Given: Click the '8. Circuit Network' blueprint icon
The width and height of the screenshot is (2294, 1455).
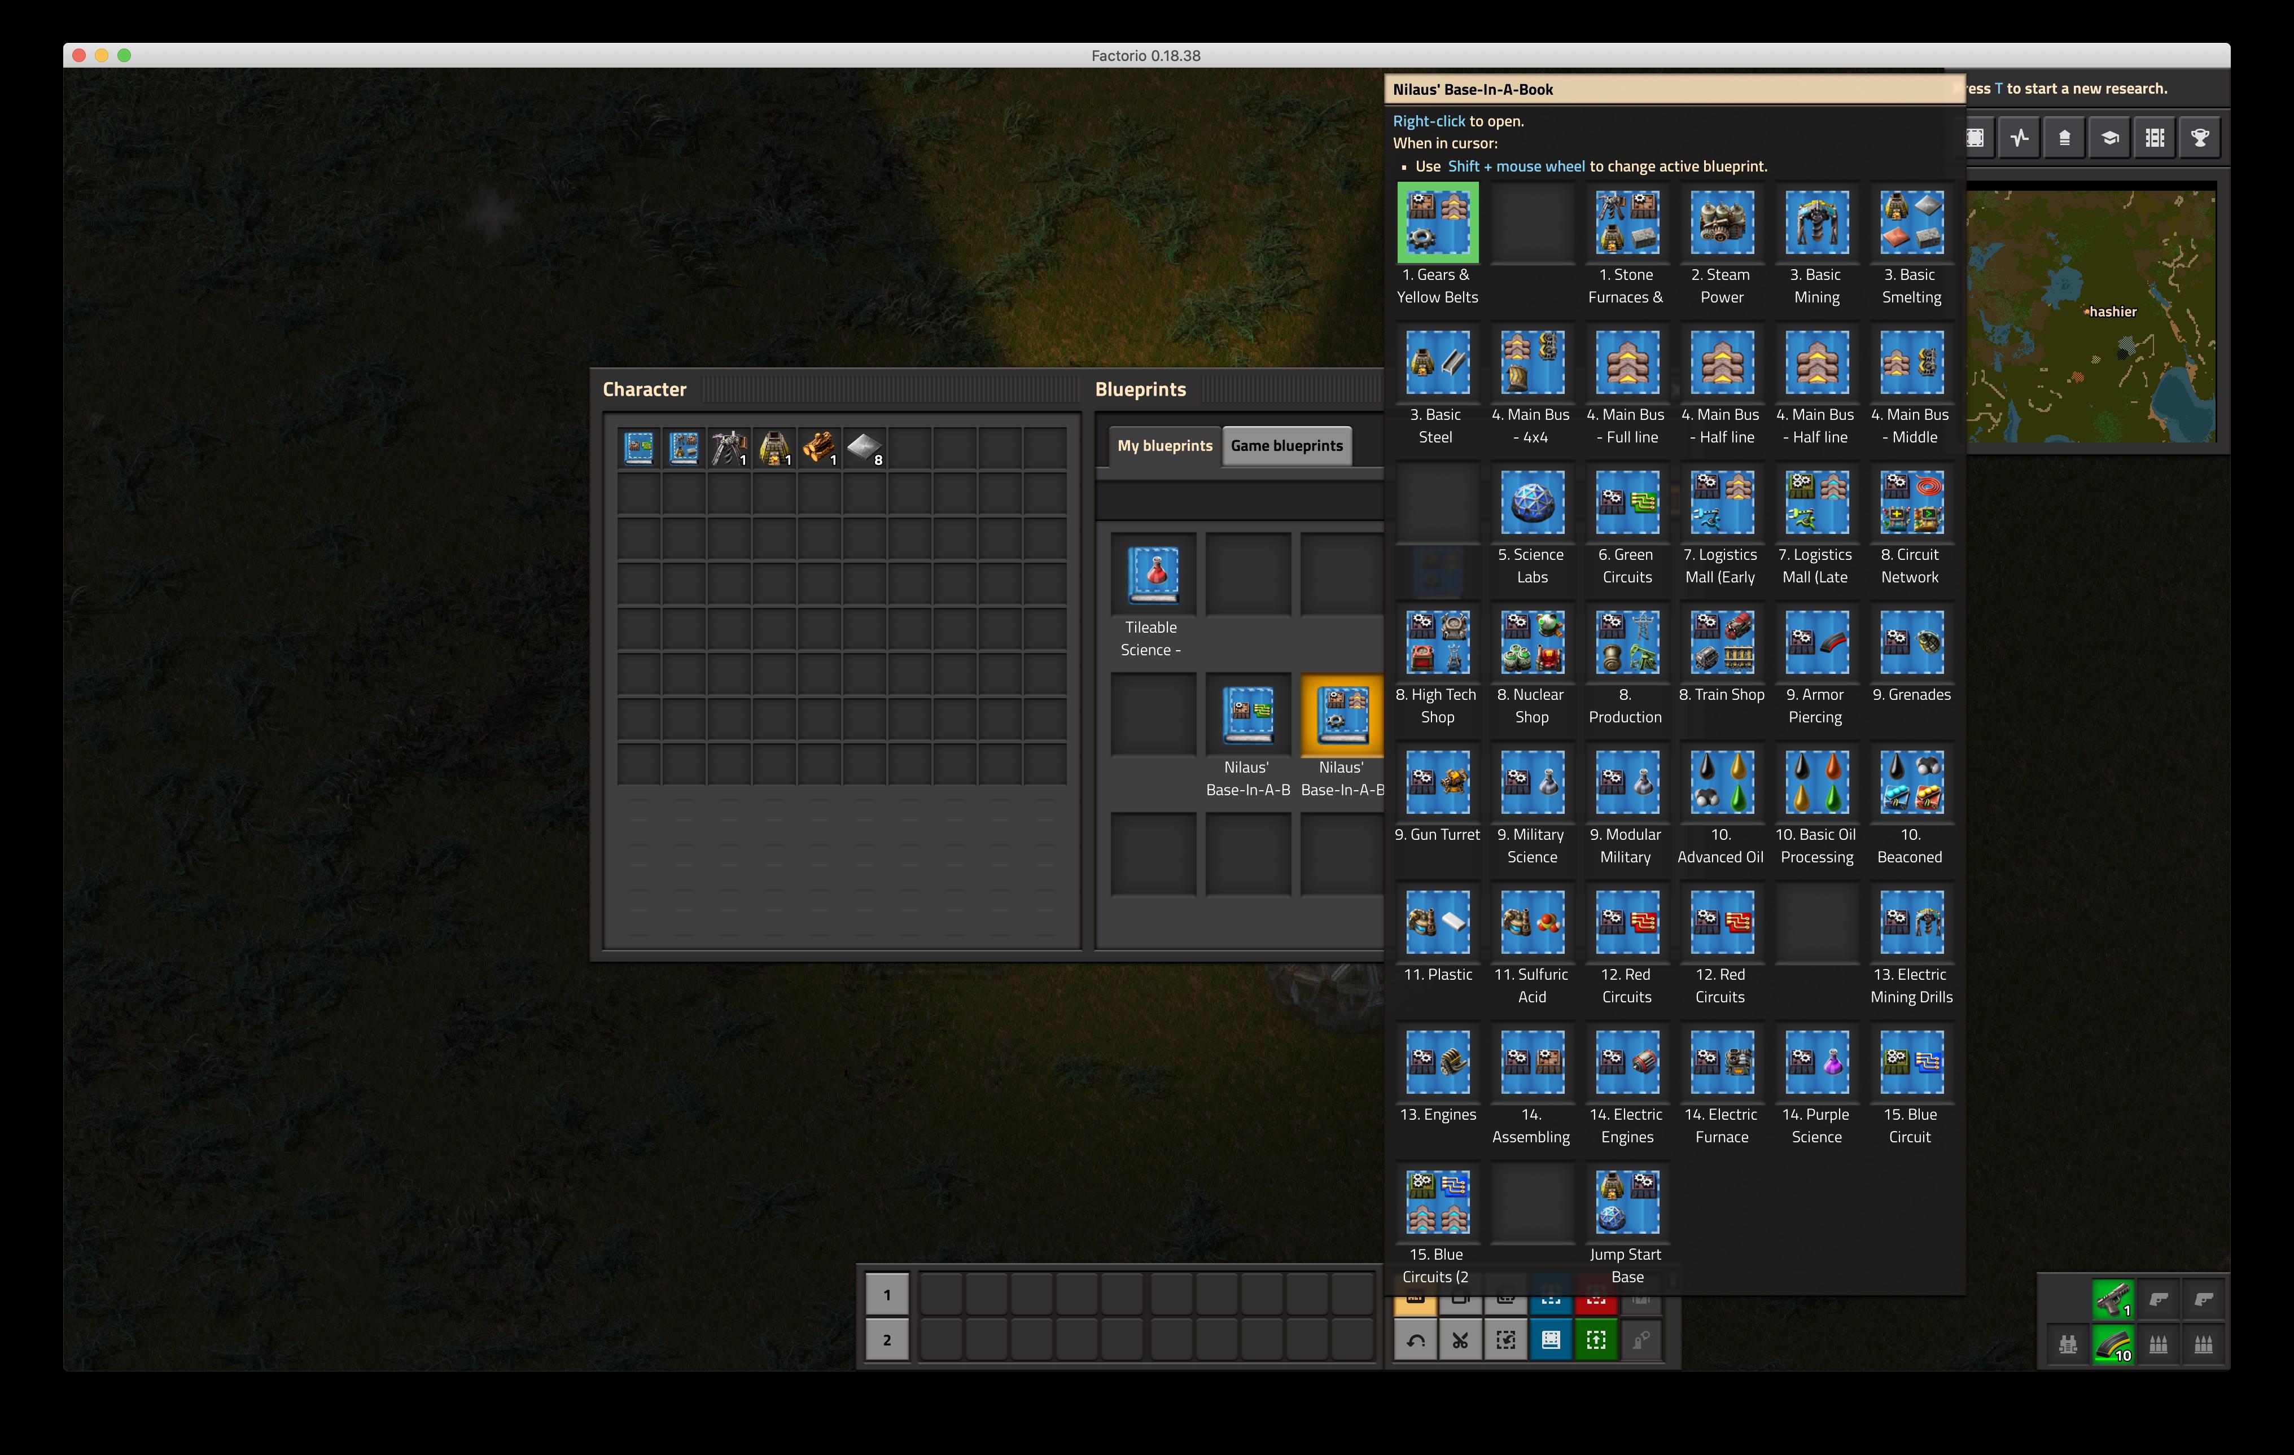Looking at the screenshot, I should [1911, 503].
